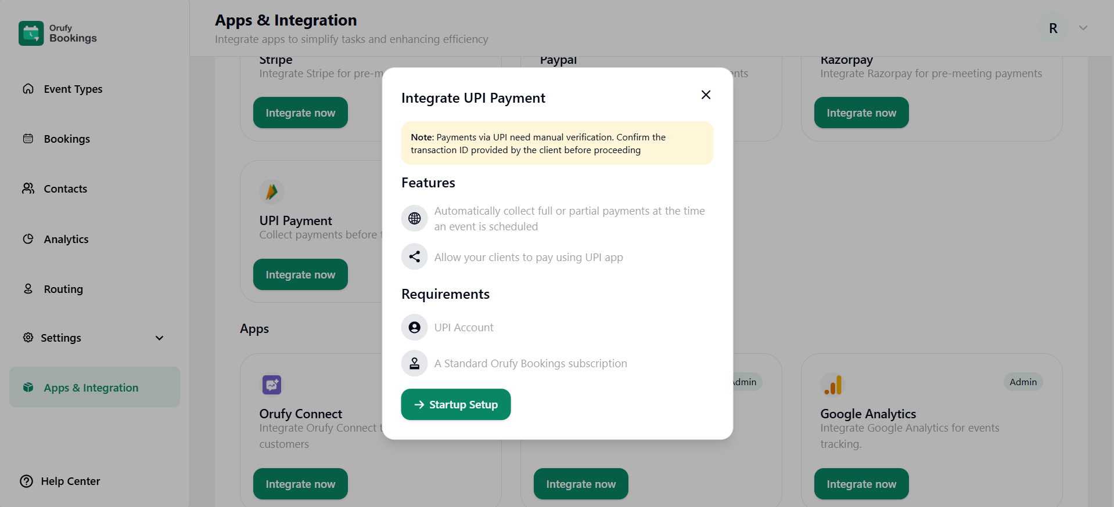Click Integrate now under Google Analytics
Image resolution: width=1114 pixels, height=507 pixels.
tap(861, 484)
